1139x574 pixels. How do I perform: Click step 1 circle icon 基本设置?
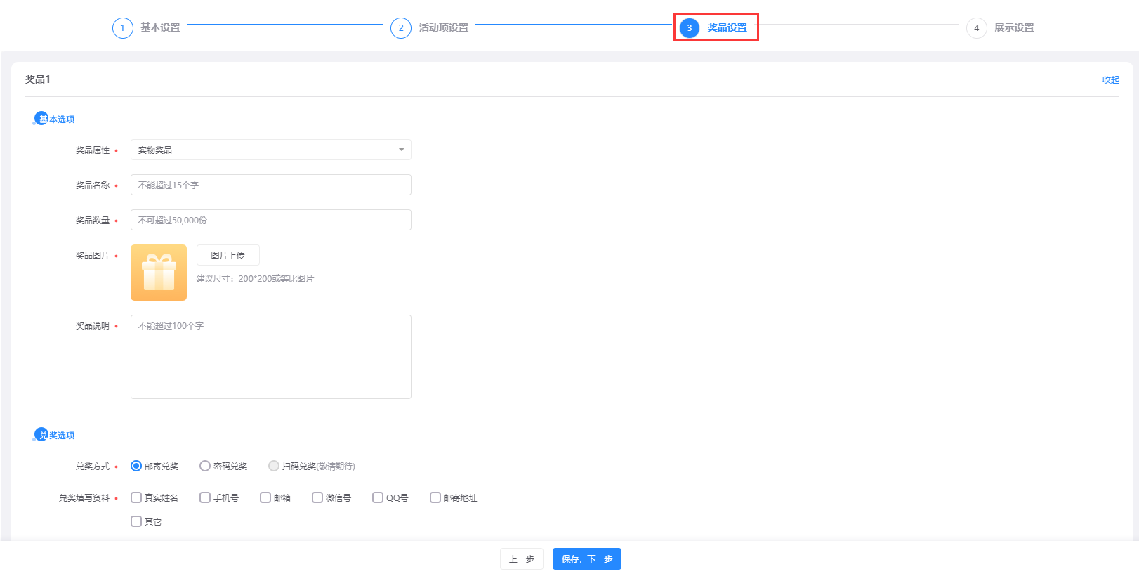coord(122,28)
